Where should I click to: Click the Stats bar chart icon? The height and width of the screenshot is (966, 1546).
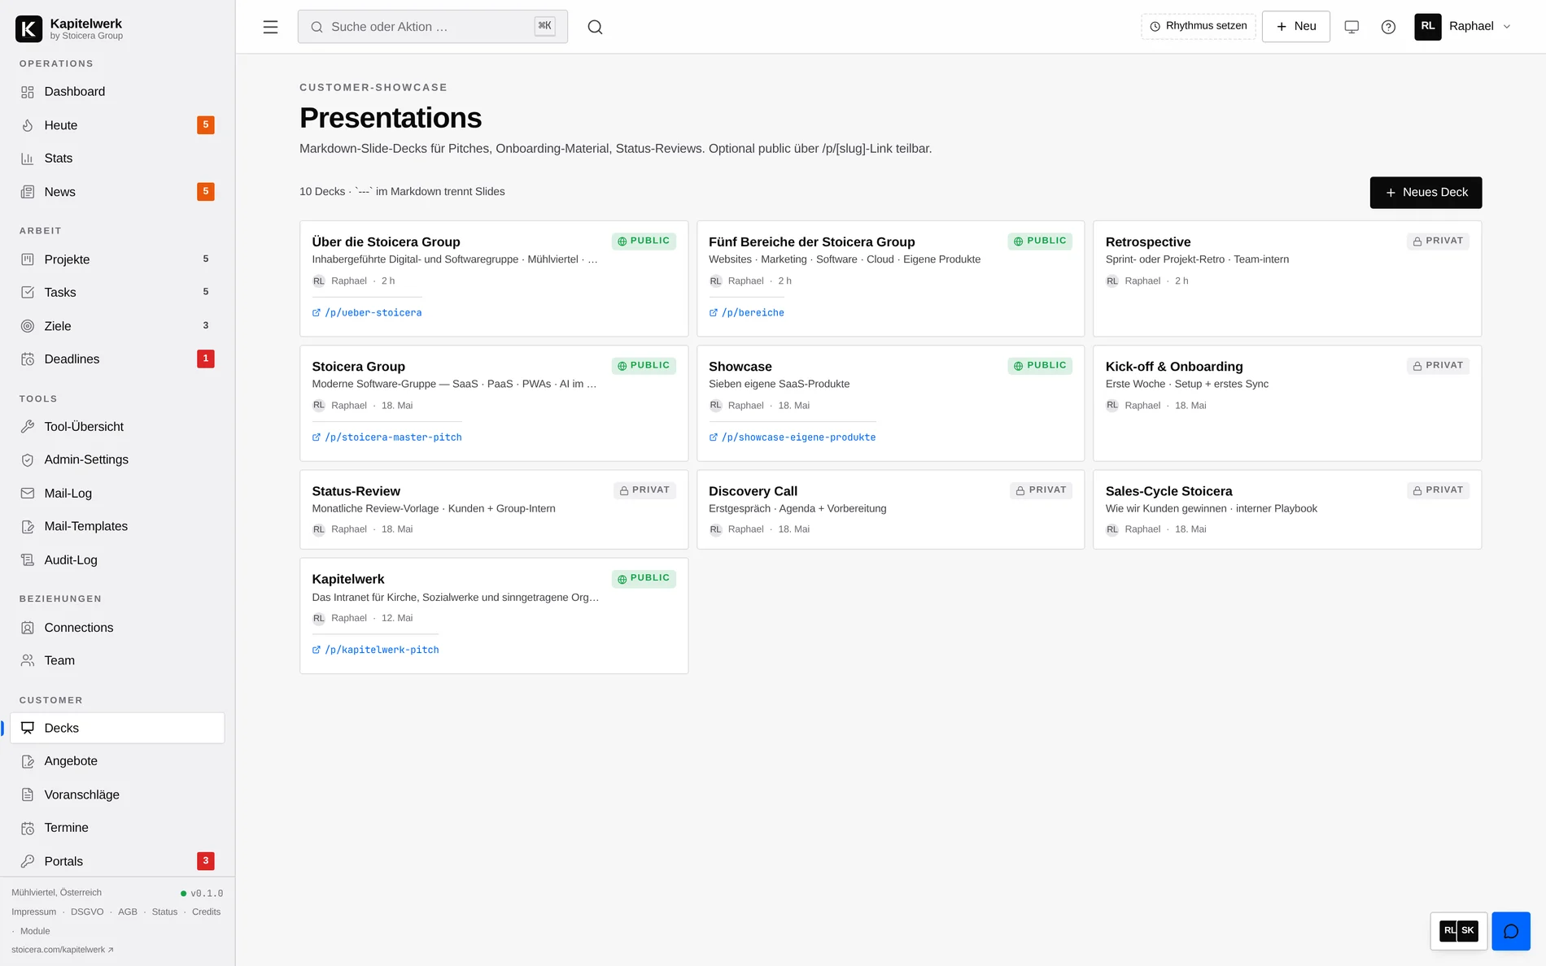click(28, 159)
